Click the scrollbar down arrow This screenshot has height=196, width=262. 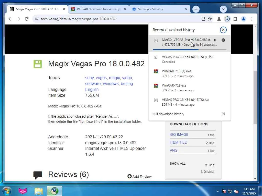[x=255, y=179]
